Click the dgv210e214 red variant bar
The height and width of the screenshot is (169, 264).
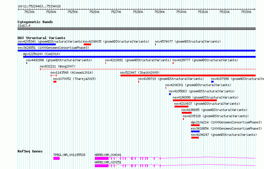195,125
